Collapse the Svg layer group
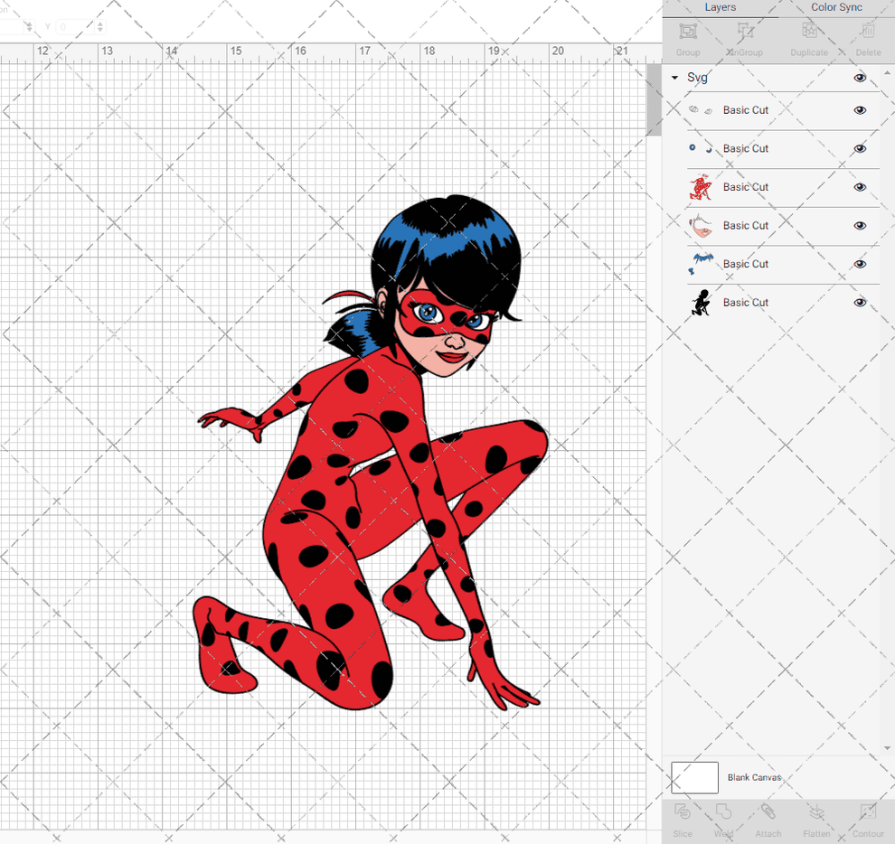This screenshot has width=895, height=844. 674,78
